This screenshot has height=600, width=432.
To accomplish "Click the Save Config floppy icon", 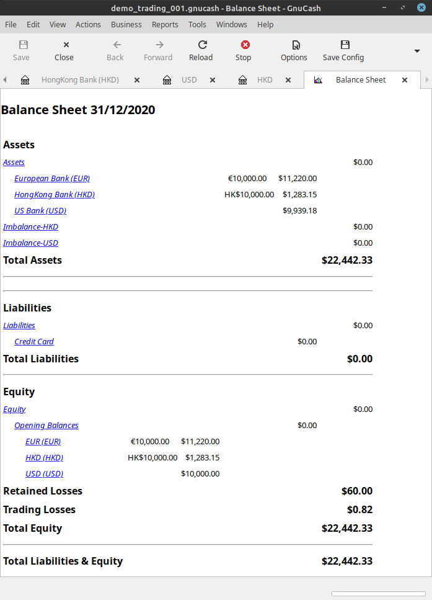I will [x=345, y=45].
